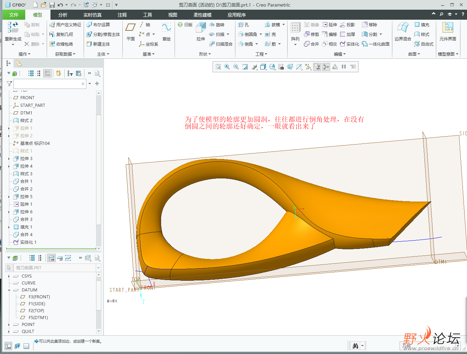Open the 工程 group dropdown
Viewport: 467px width, 354px height.
(x=261, y=54)
